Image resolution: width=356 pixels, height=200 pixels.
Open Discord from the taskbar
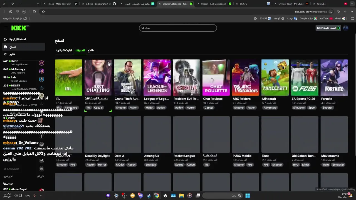click(x=140, y=196)
